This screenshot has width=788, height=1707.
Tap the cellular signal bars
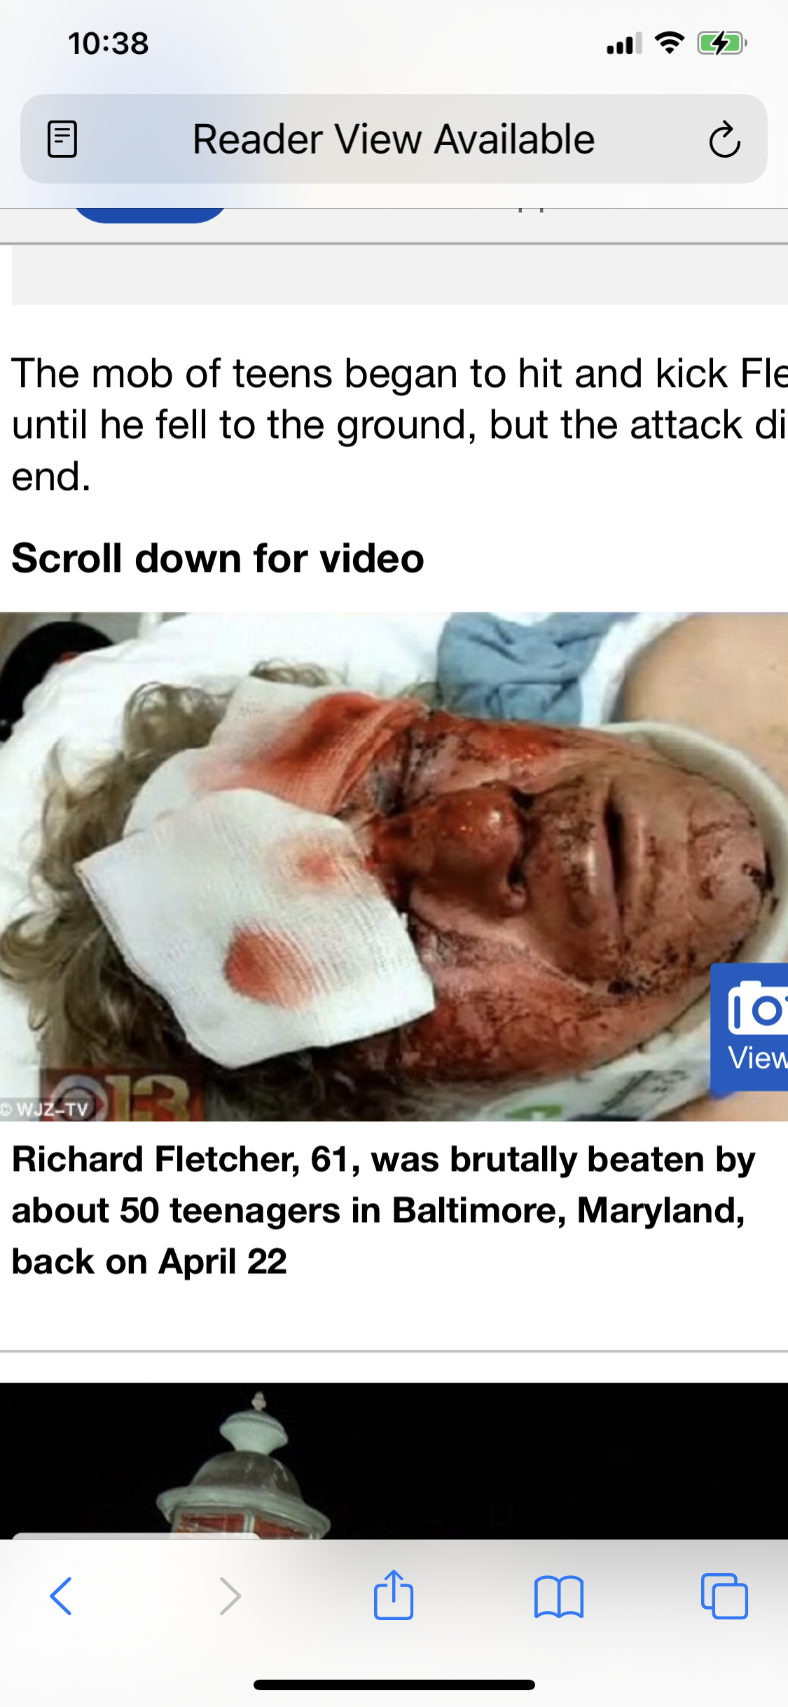pyautogui.click(x=624, y=43)
